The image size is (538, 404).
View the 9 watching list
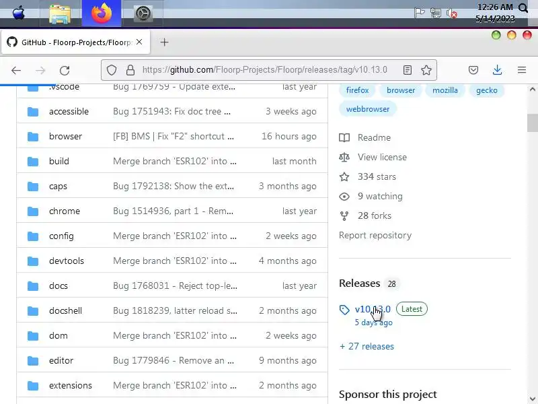pyautogui.click(x=371, y=196)
